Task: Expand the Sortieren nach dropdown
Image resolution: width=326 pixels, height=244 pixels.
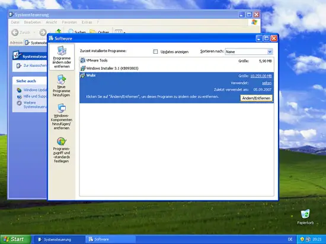Action: [270, 51]
